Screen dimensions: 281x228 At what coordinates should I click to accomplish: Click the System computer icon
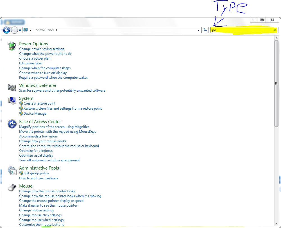tap(12, 101)
